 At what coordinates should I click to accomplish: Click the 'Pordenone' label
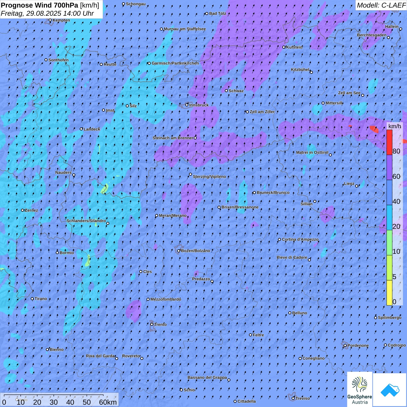[358, 345]
